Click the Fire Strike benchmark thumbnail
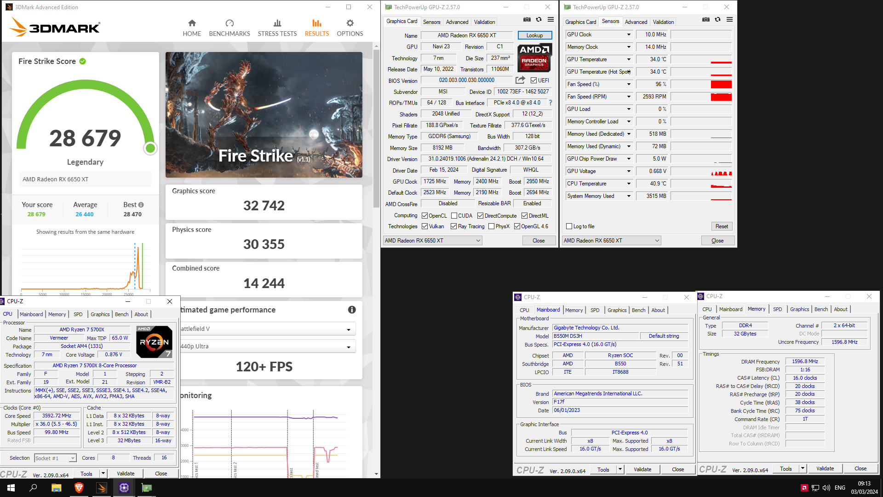The height and width of the screenshot is (497, 883). [x=264, y=115]
